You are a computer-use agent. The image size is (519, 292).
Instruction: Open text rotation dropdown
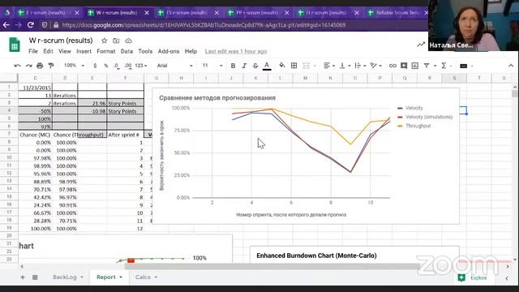click(x=375, y=66)
